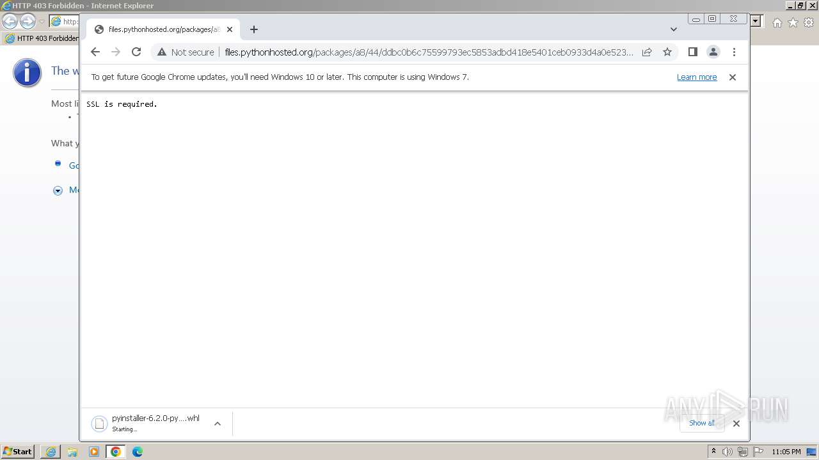819x460 pixels.
Task: Open Internet Explorer from the taskbar
Action: pos(51,452)
